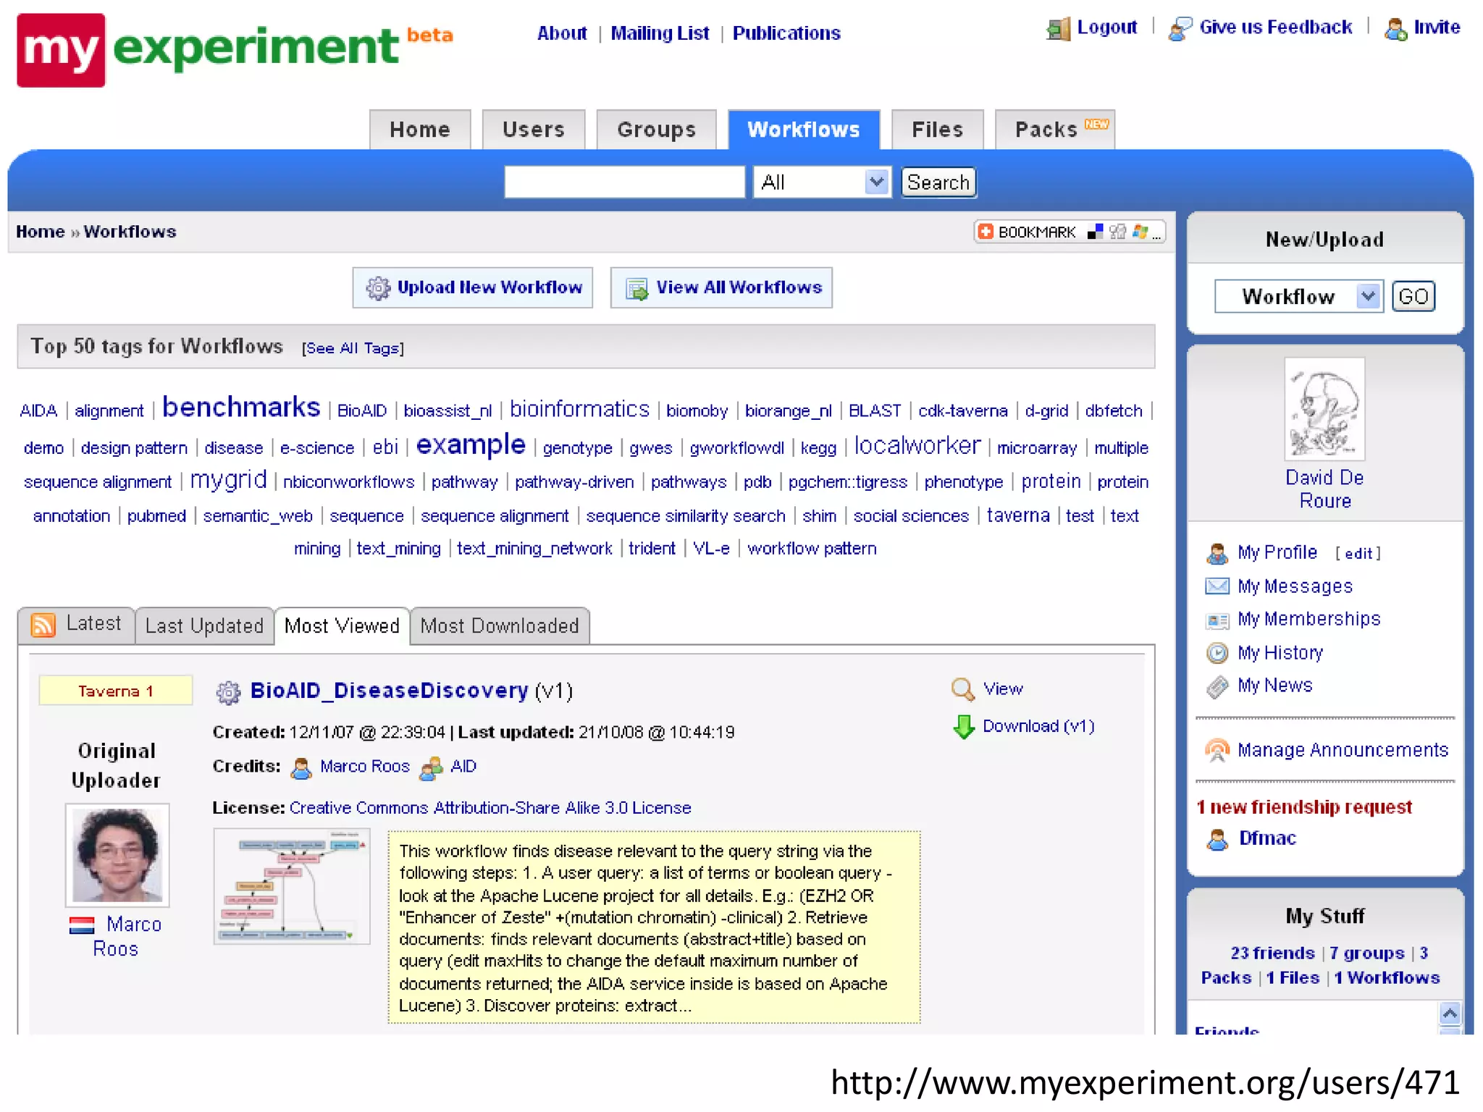Click the list icon on View All Workflows
This screenshot has width=1483, height=1112.
(637, 288)
